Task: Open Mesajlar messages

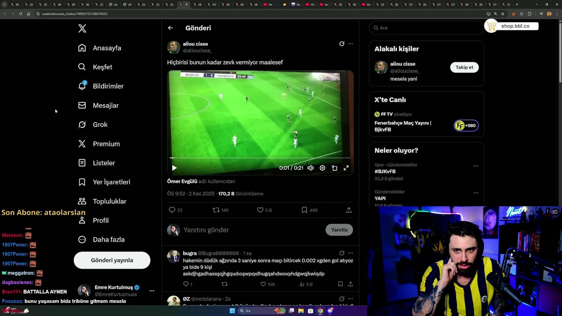Action: (x=98, y=105)
